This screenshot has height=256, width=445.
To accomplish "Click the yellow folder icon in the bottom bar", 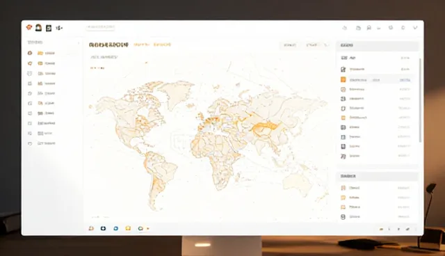I will [x=128, y=228].
